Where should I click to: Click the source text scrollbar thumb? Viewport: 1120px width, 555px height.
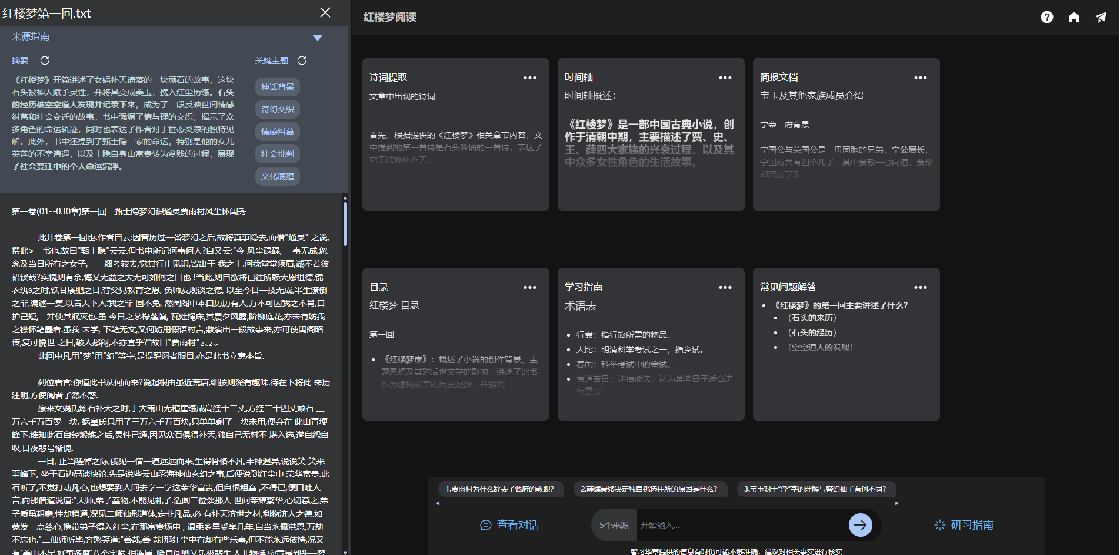tap(345, 224)
